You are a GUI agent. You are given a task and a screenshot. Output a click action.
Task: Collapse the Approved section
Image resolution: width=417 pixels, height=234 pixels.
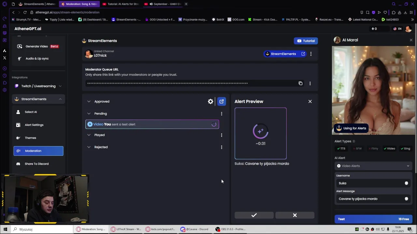[x=89, y=101]
